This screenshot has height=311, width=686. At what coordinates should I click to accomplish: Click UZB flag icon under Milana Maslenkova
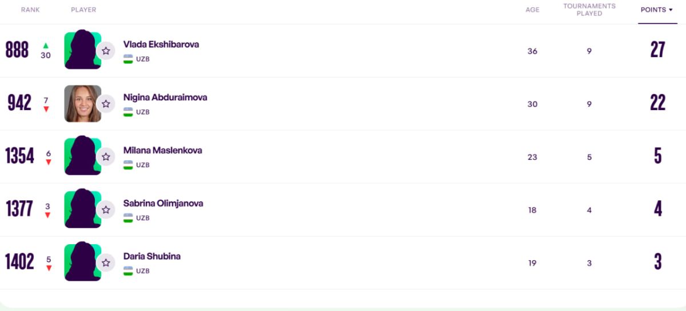pyautogui.click(x=128, y=165)
